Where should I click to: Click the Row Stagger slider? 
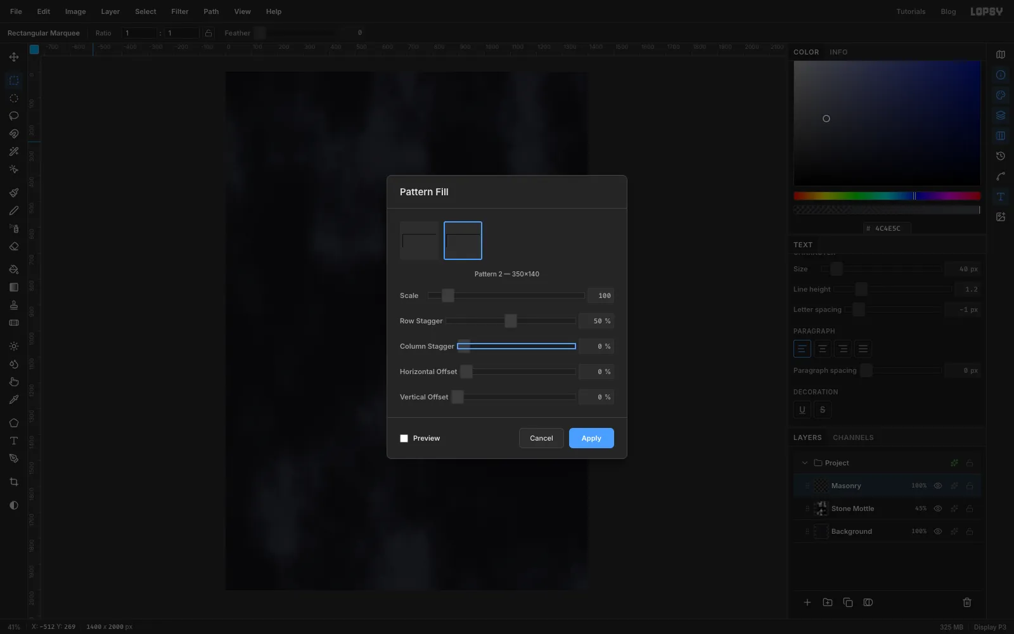point(511,321)
